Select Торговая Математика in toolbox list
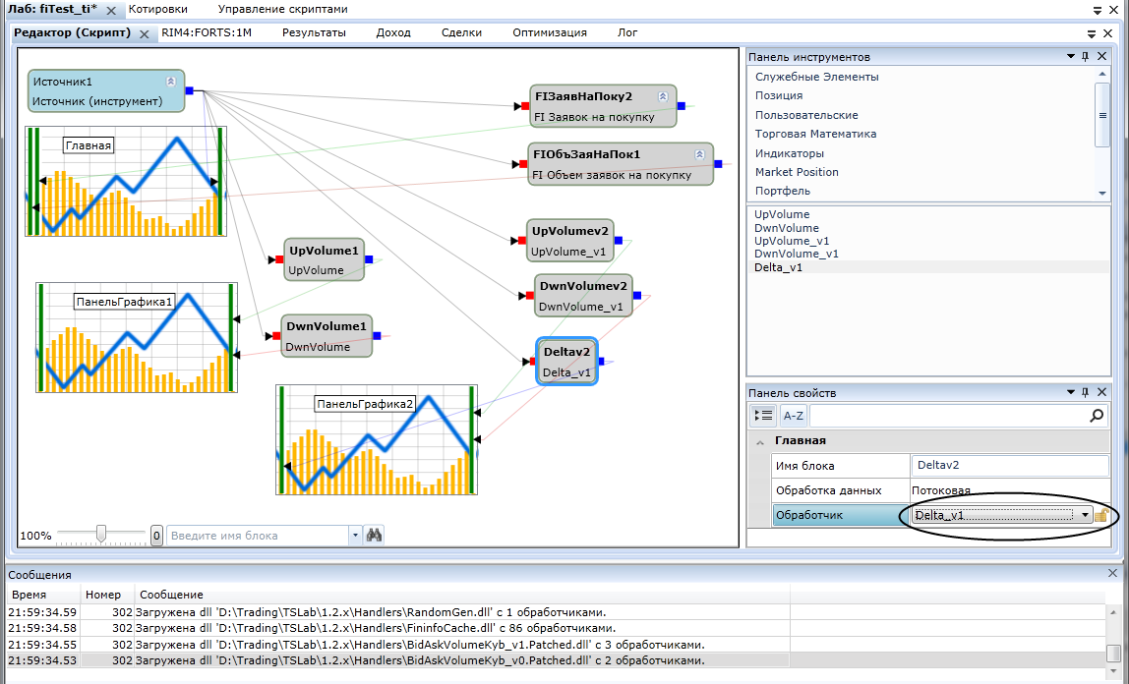 point(815,134)
